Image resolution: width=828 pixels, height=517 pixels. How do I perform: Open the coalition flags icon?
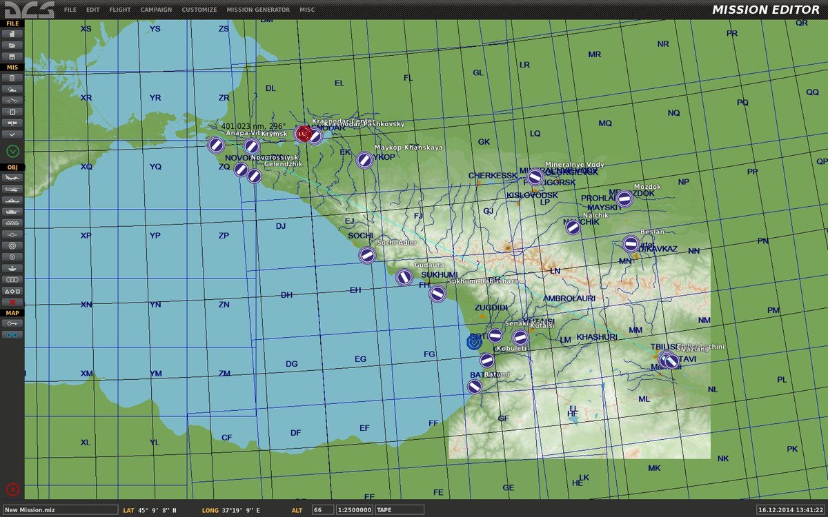pyautogui.click(x=12, y=122)
